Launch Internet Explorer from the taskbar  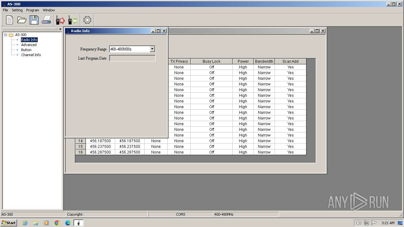click(25, 223)
